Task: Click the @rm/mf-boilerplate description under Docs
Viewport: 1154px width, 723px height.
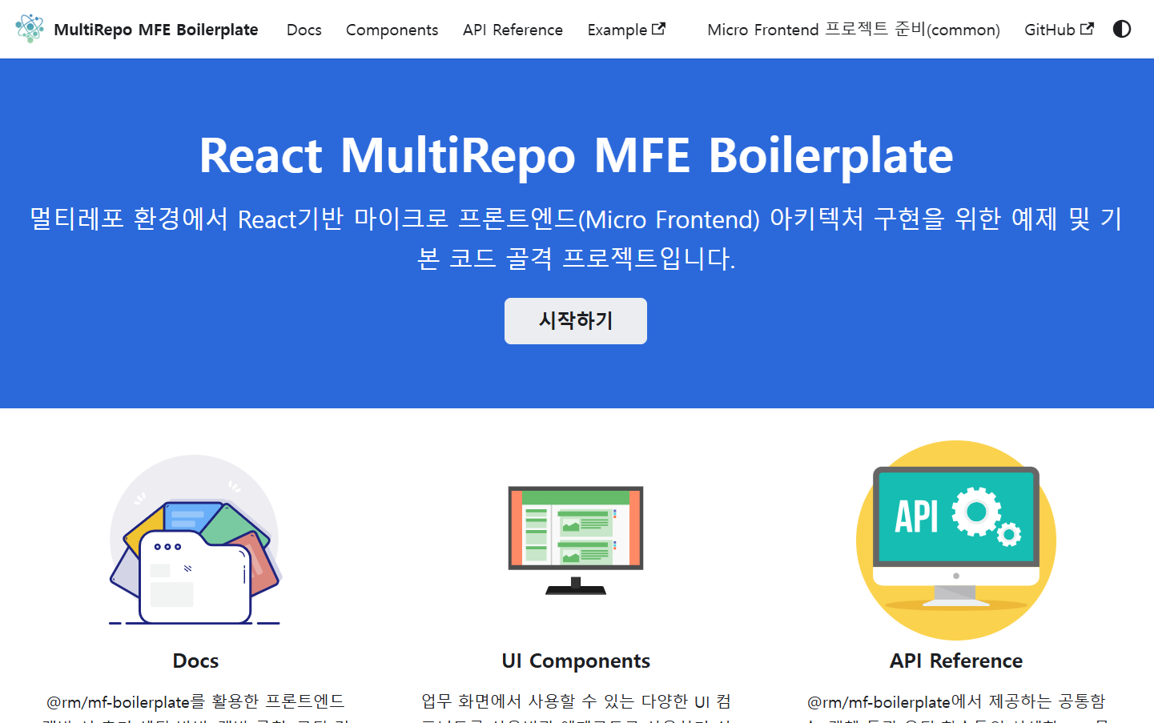Action: click(x=195, y=702)
